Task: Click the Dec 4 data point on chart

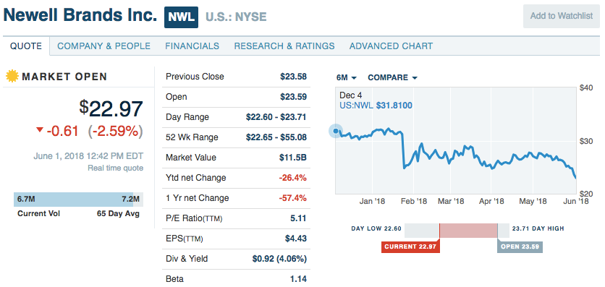Action: pos(336,131)
